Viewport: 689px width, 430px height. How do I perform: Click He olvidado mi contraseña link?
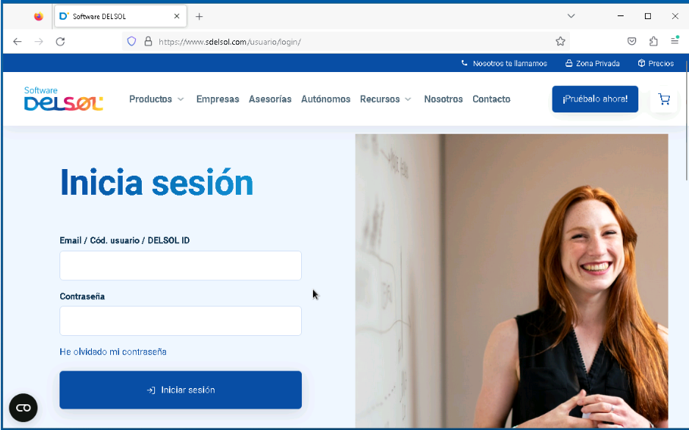click(x=113, y=352)
